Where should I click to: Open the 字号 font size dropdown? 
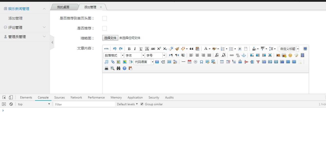[155, 55]
